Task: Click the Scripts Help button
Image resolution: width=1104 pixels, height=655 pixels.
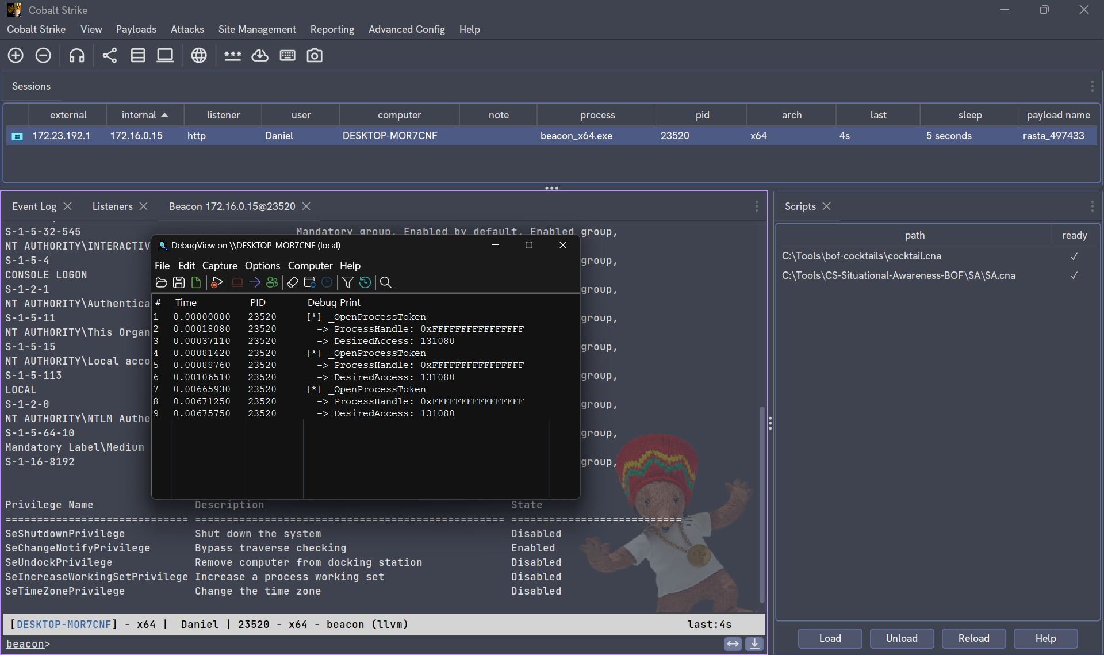Action: pos(1045,638)
